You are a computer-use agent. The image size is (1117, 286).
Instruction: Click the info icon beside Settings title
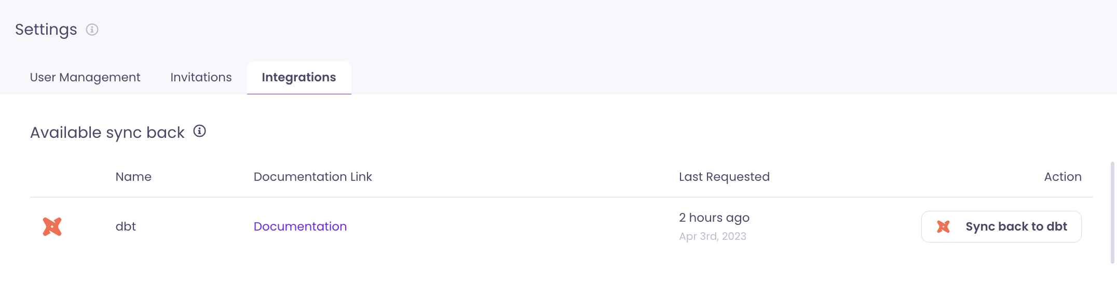92,30
